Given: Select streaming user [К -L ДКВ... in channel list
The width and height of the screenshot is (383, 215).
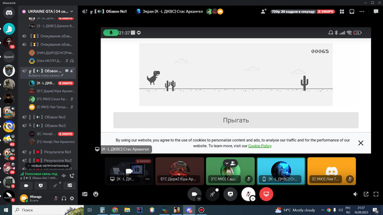Looking at the screenshot, I should (x=51, y=83).
